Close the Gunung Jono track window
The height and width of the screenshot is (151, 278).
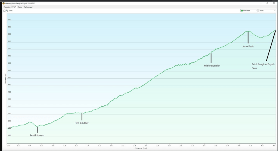coord(274,3)
